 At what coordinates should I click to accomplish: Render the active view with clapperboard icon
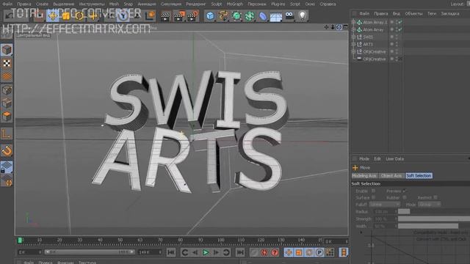click(164, 16)
